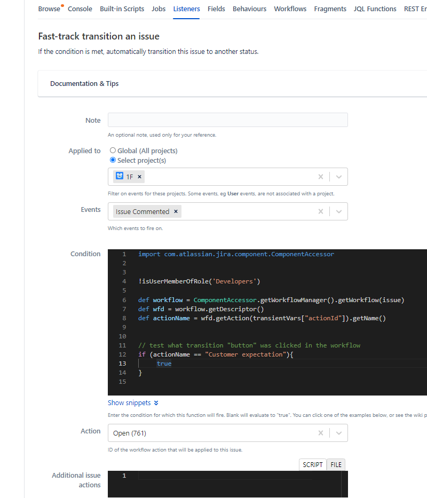Click line 13 'true' in the condition code

point(164,363)
